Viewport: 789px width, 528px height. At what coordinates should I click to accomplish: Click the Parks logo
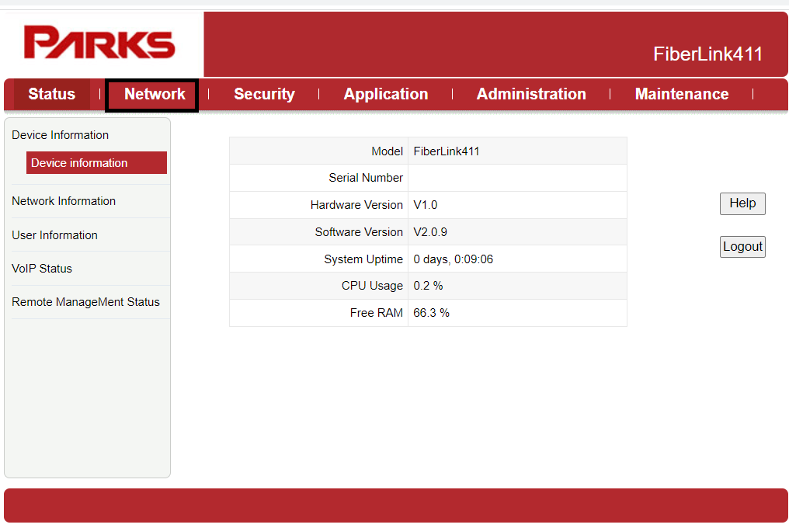(99, 43)
